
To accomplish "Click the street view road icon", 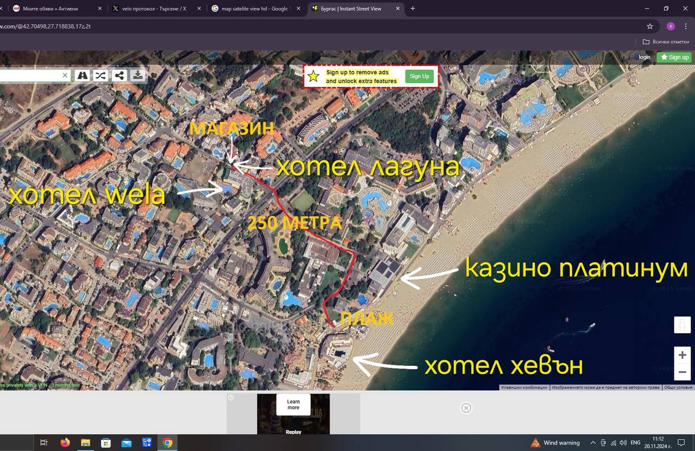I will [83, 75].
